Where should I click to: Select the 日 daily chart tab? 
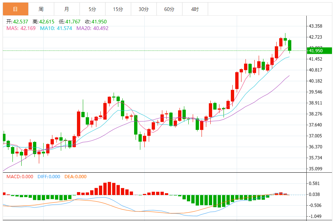[x=15, y=9]
